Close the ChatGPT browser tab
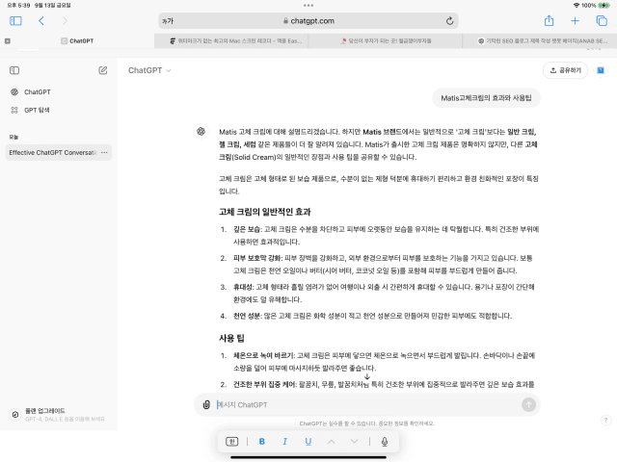The height and width of the screenshot is (462, 617). click(x=8, y=40)
